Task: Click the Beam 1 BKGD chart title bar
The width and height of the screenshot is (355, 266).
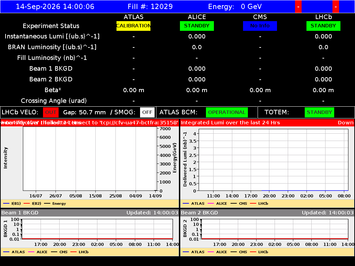Action: [x=90, y=213]
